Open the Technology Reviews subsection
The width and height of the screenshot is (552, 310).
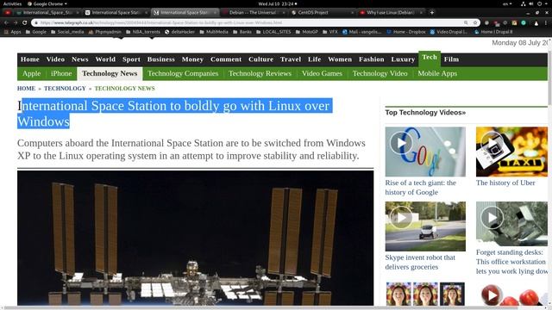(x=260, y=73)
